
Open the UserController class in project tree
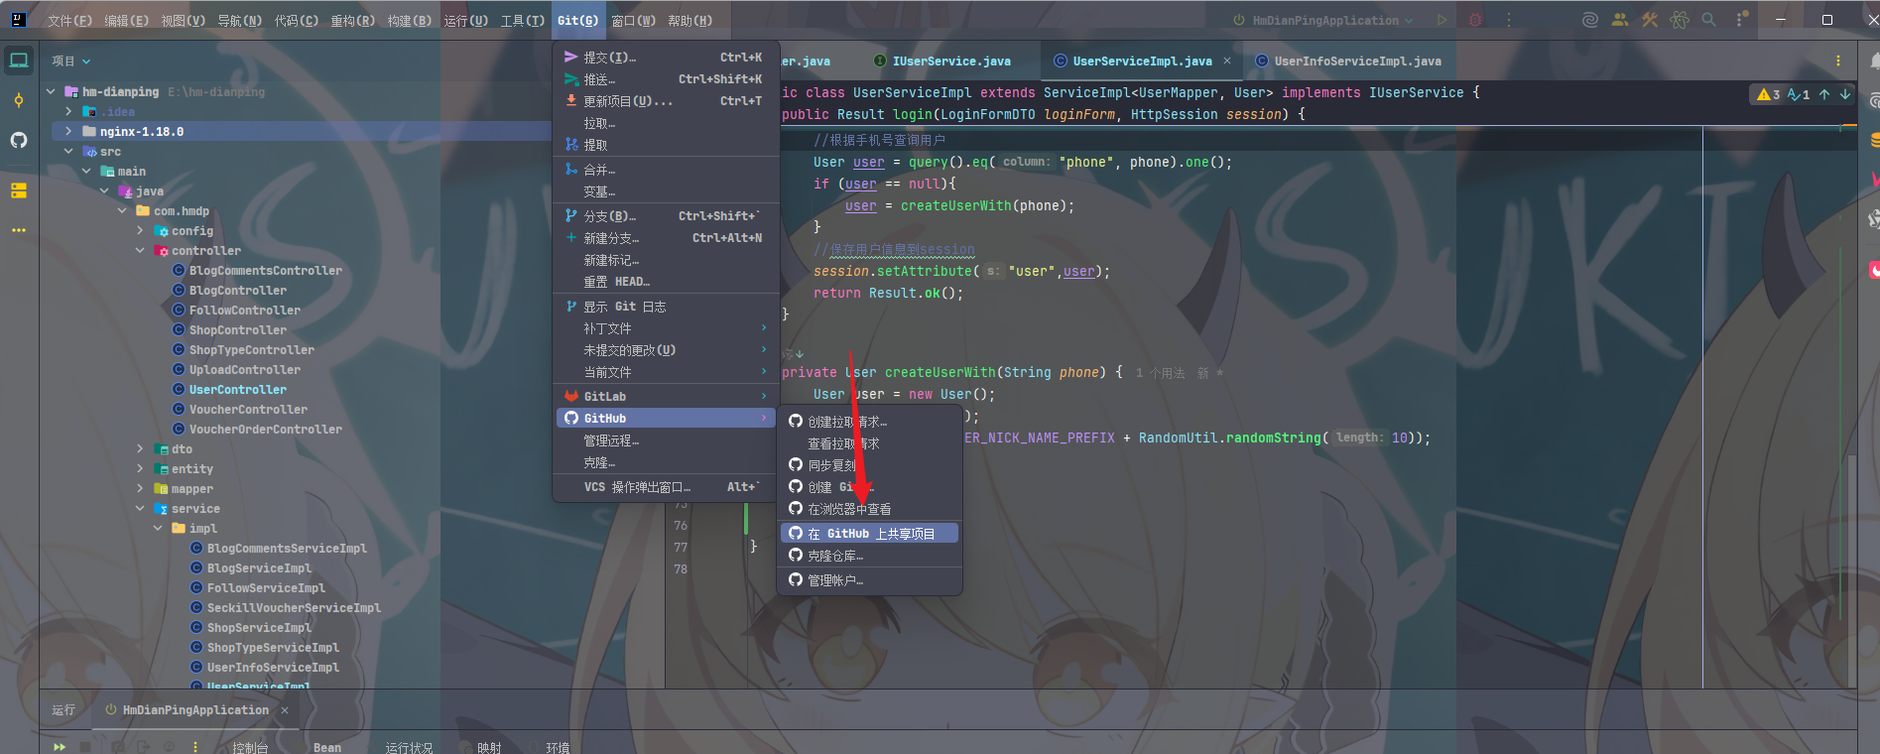coord(237,390)
